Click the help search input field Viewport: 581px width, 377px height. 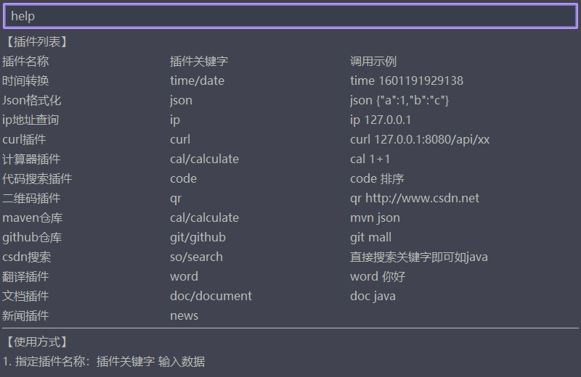[x=290, y=16]
